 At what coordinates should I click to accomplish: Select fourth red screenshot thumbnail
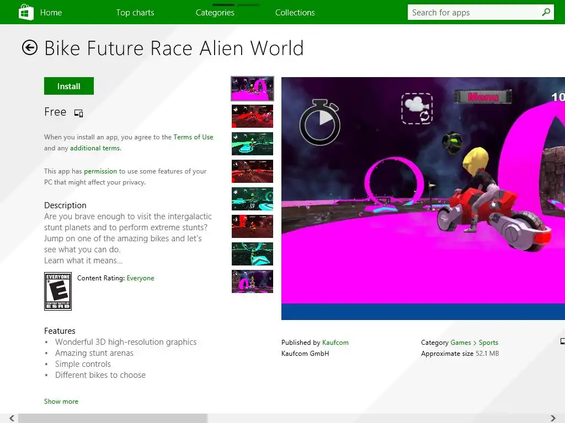(252, 171)
